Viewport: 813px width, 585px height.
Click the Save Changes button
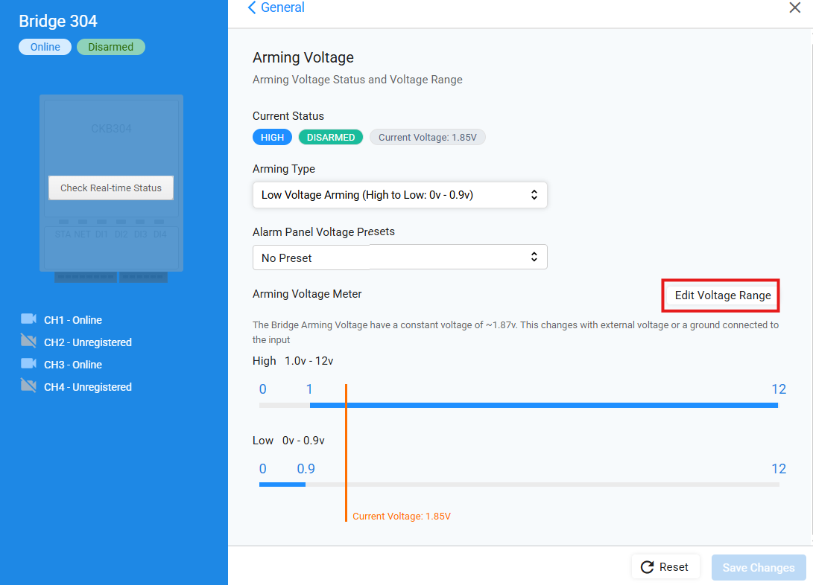tap(758, 568)
